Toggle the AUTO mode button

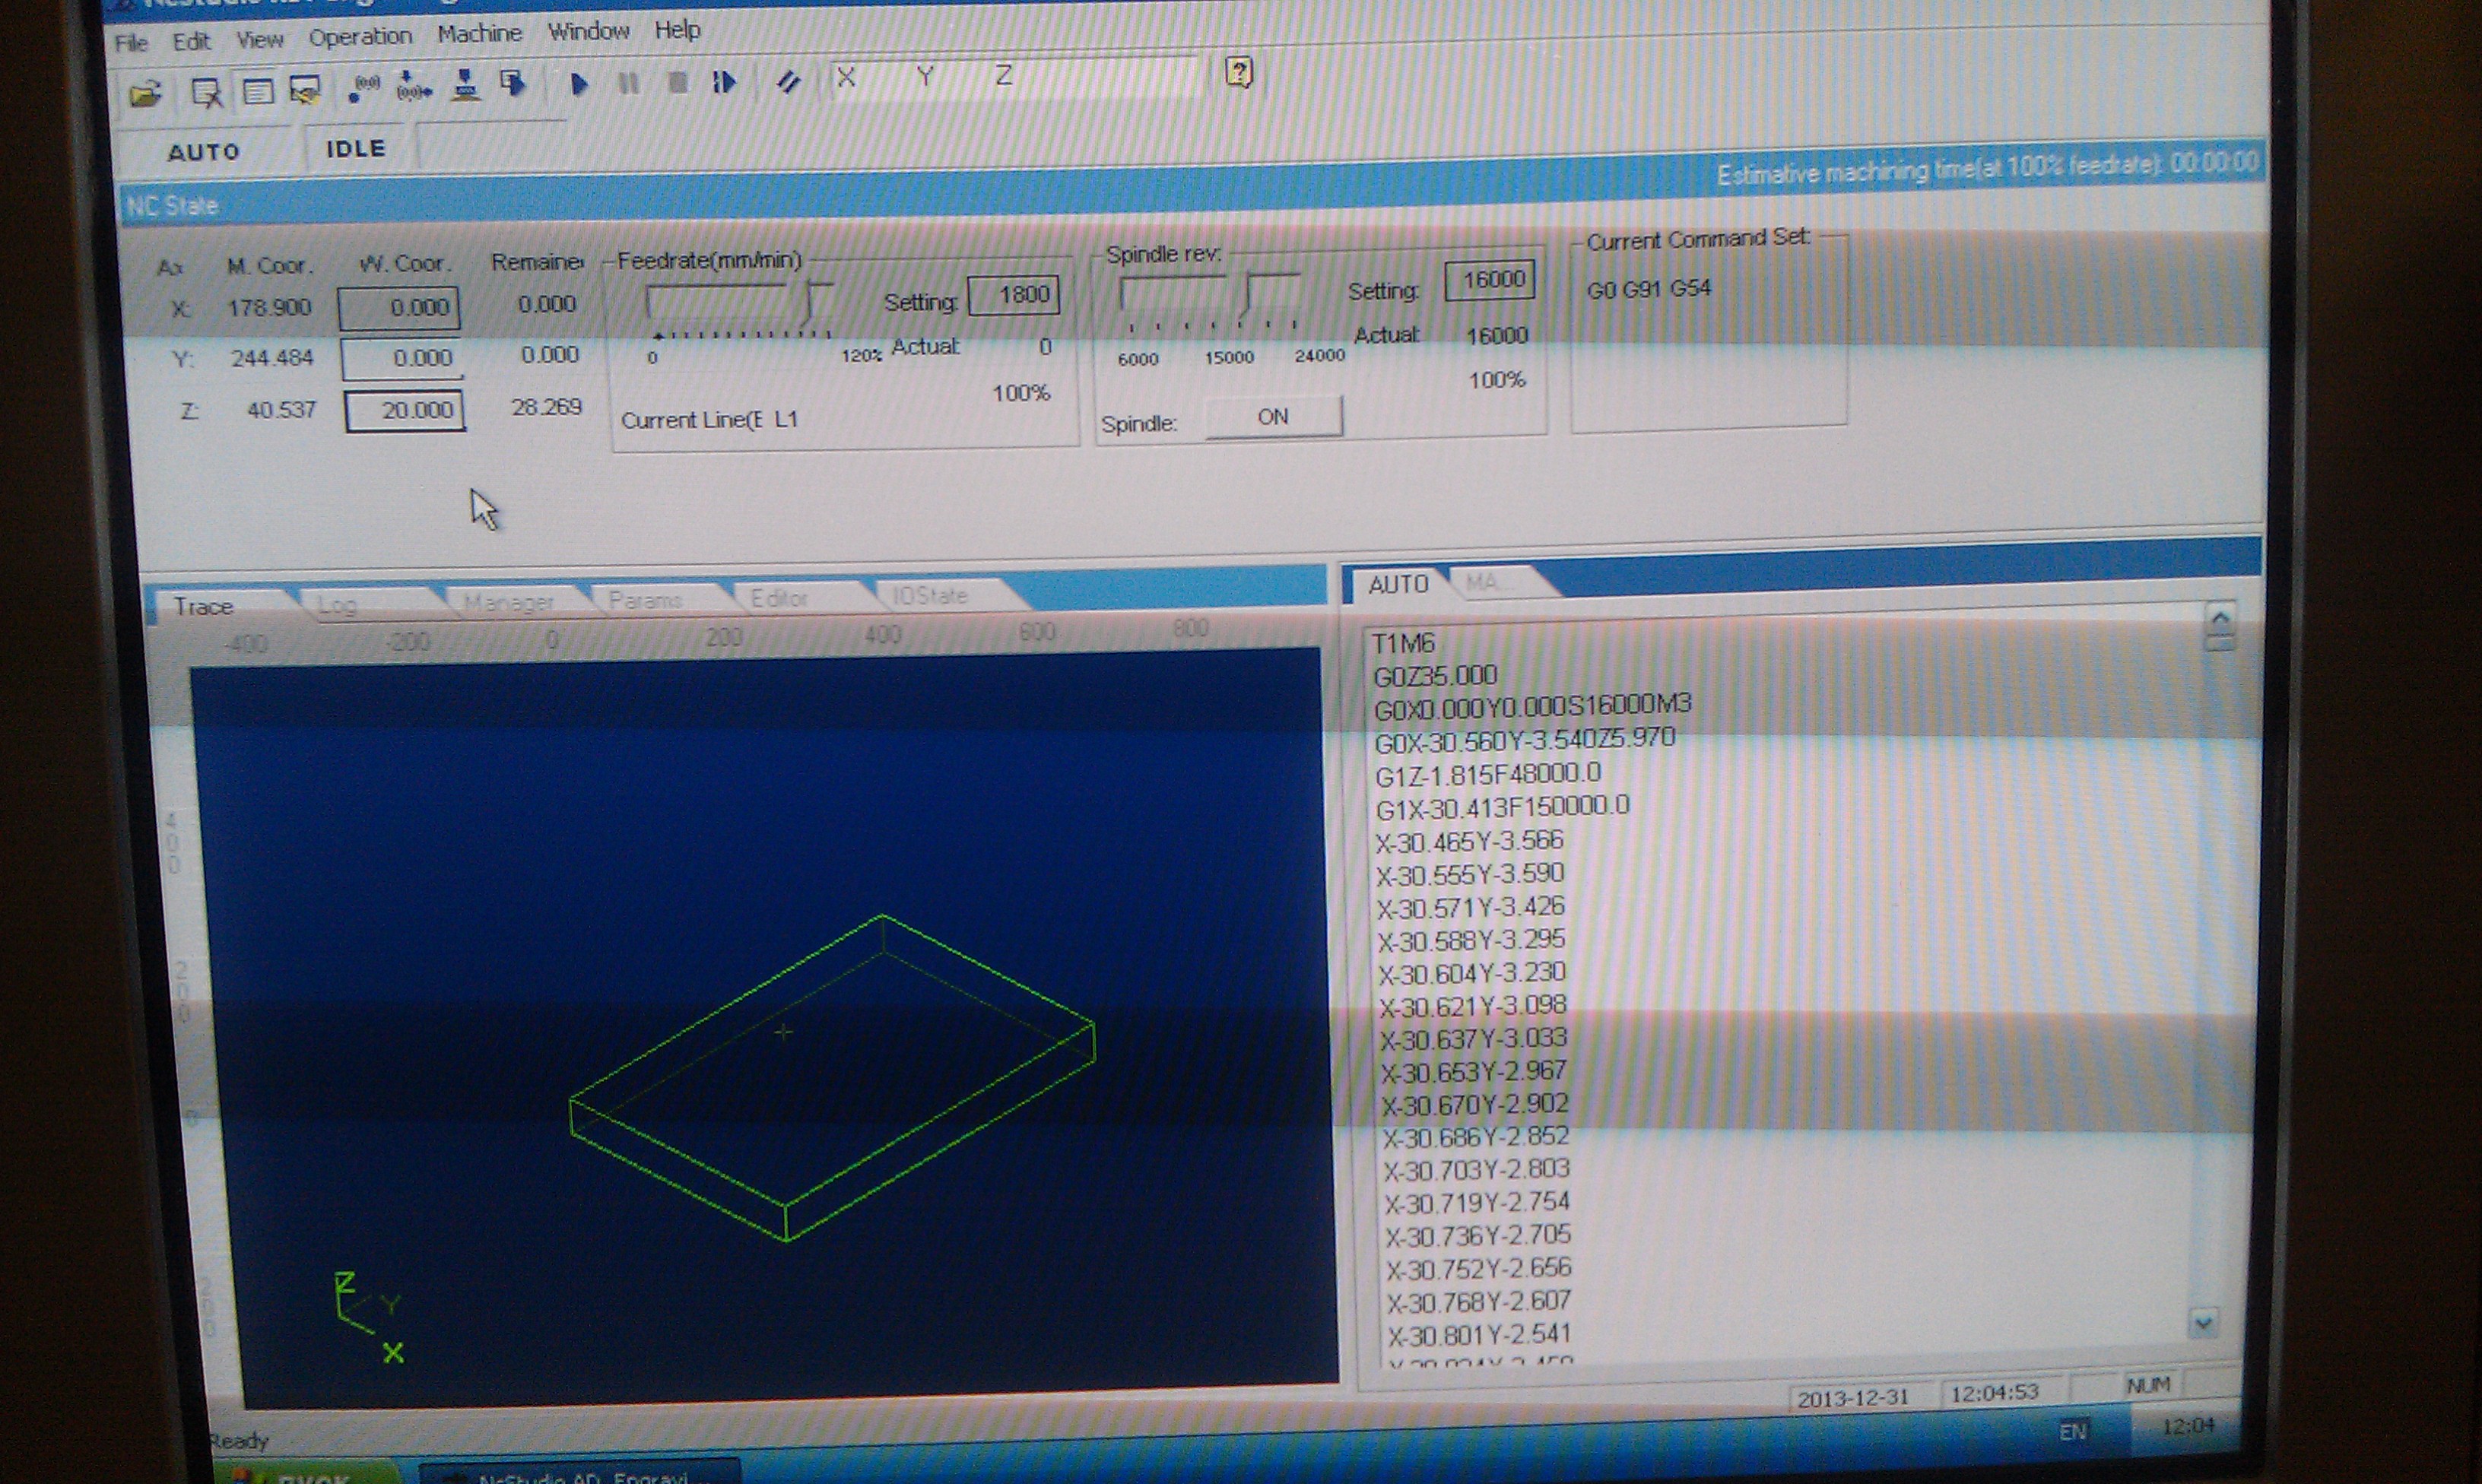pyautogui.click(x=204, y=152)
